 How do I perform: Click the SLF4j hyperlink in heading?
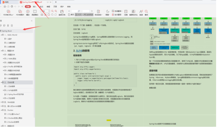click(79, 51)
